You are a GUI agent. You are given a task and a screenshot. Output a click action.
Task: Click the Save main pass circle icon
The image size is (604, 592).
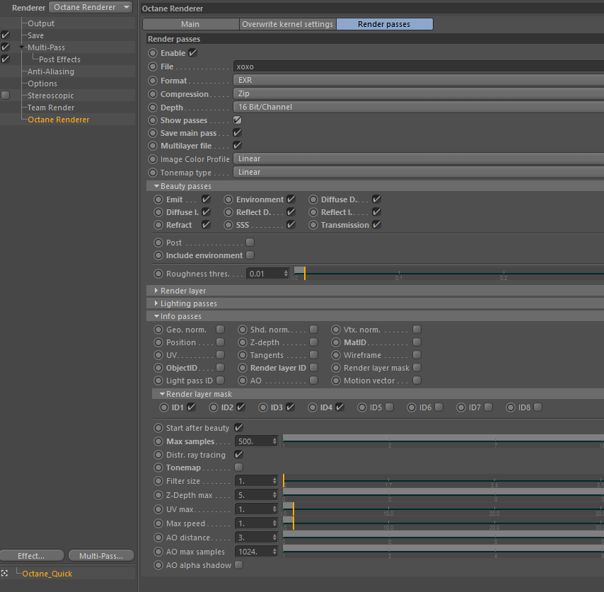click(x=153, y=133)
